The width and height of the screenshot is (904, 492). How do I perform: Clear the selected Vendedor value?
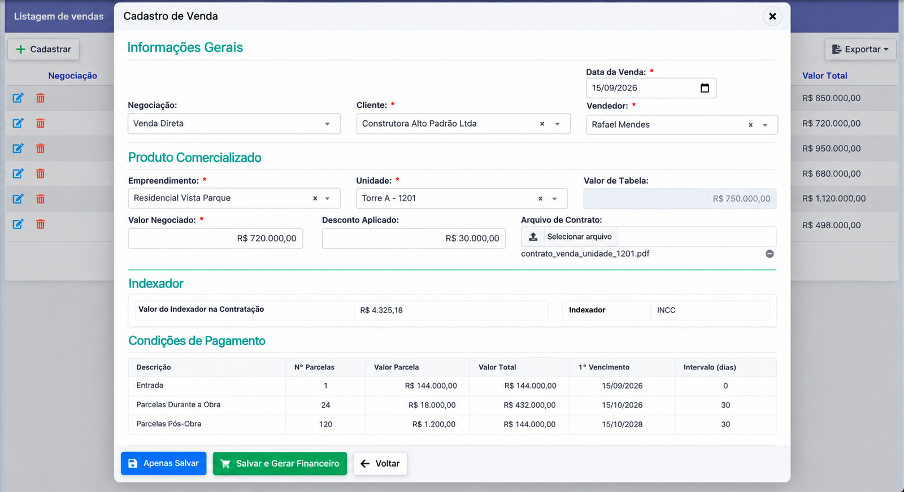(x=750, y=125)
